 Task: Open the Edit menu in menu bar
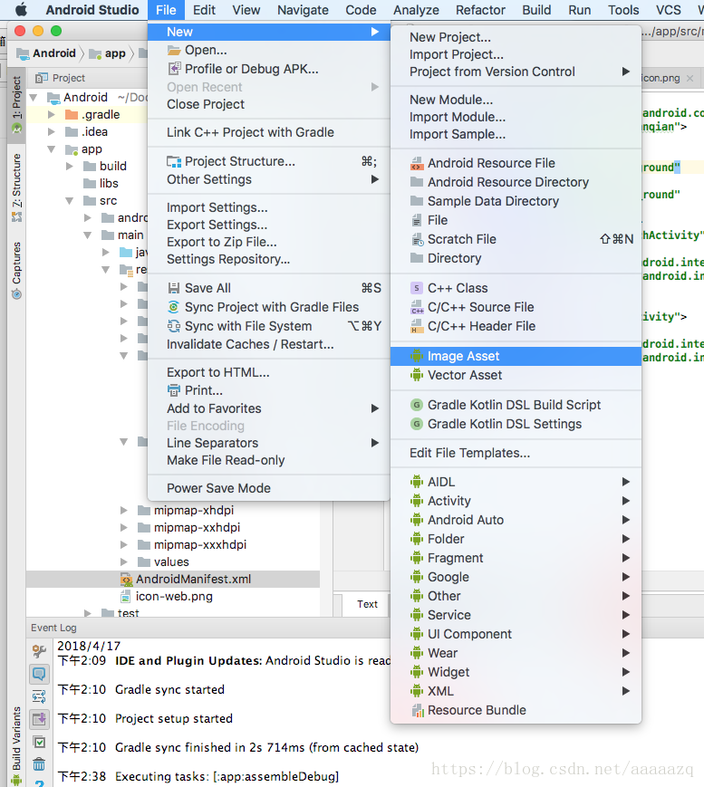pyautogui.click(x=205, y=10)
